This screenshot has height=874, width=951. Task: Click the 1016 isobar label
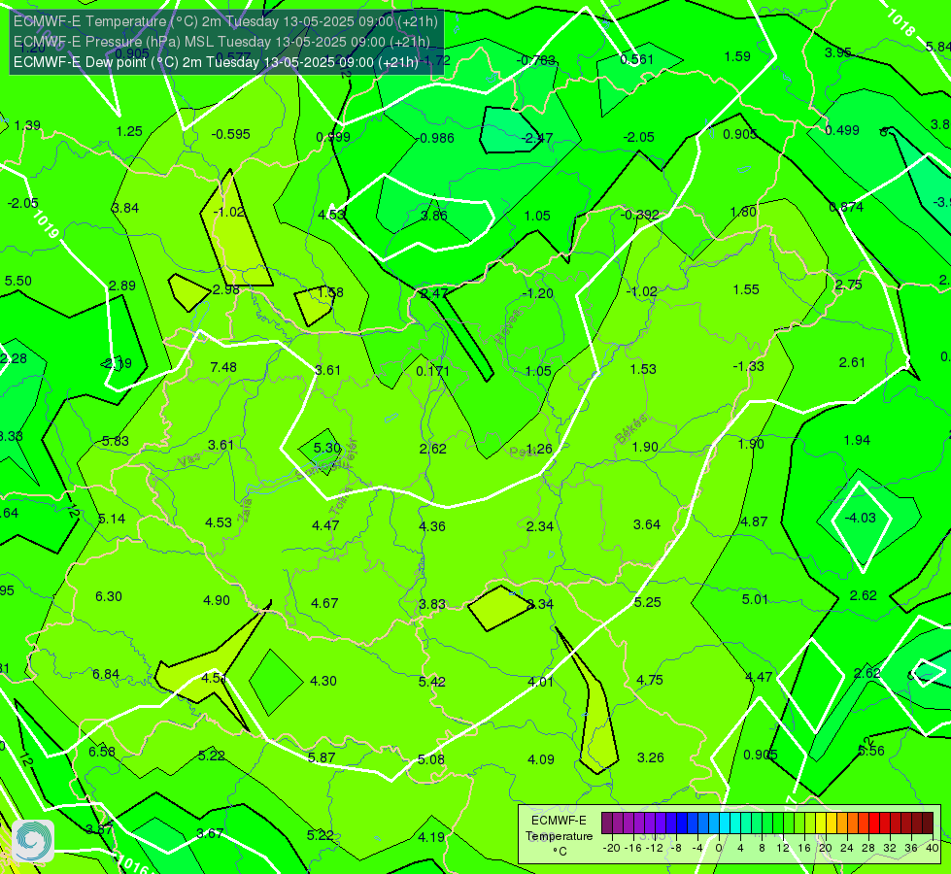pyautogui.click(x=132, y=865)
